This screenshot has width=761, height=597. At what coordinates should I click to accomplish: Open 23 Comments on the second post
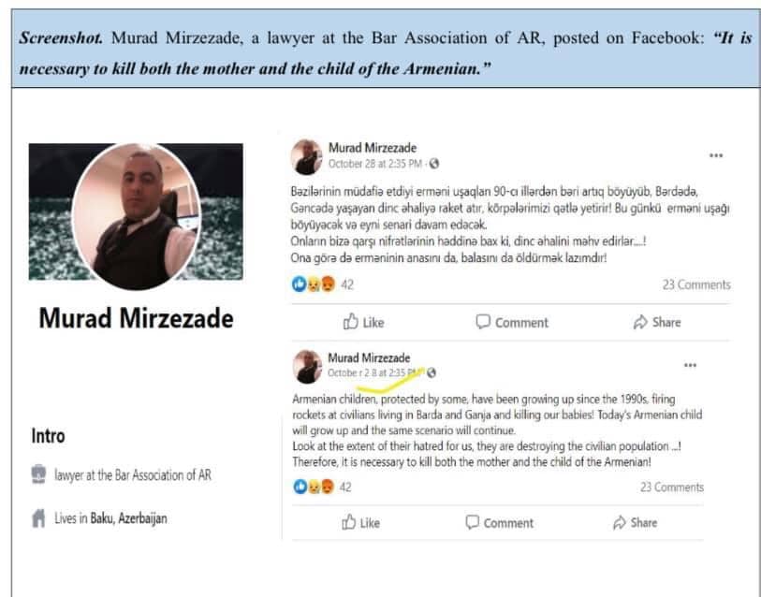pyautogui.click(x=672, y=488)
